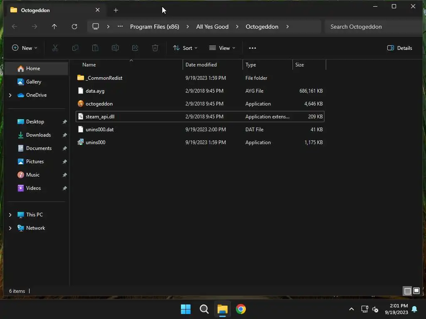
Task: Click the 686,161 KB size cell
Action: pyautogui.click(x=311, y=91)
